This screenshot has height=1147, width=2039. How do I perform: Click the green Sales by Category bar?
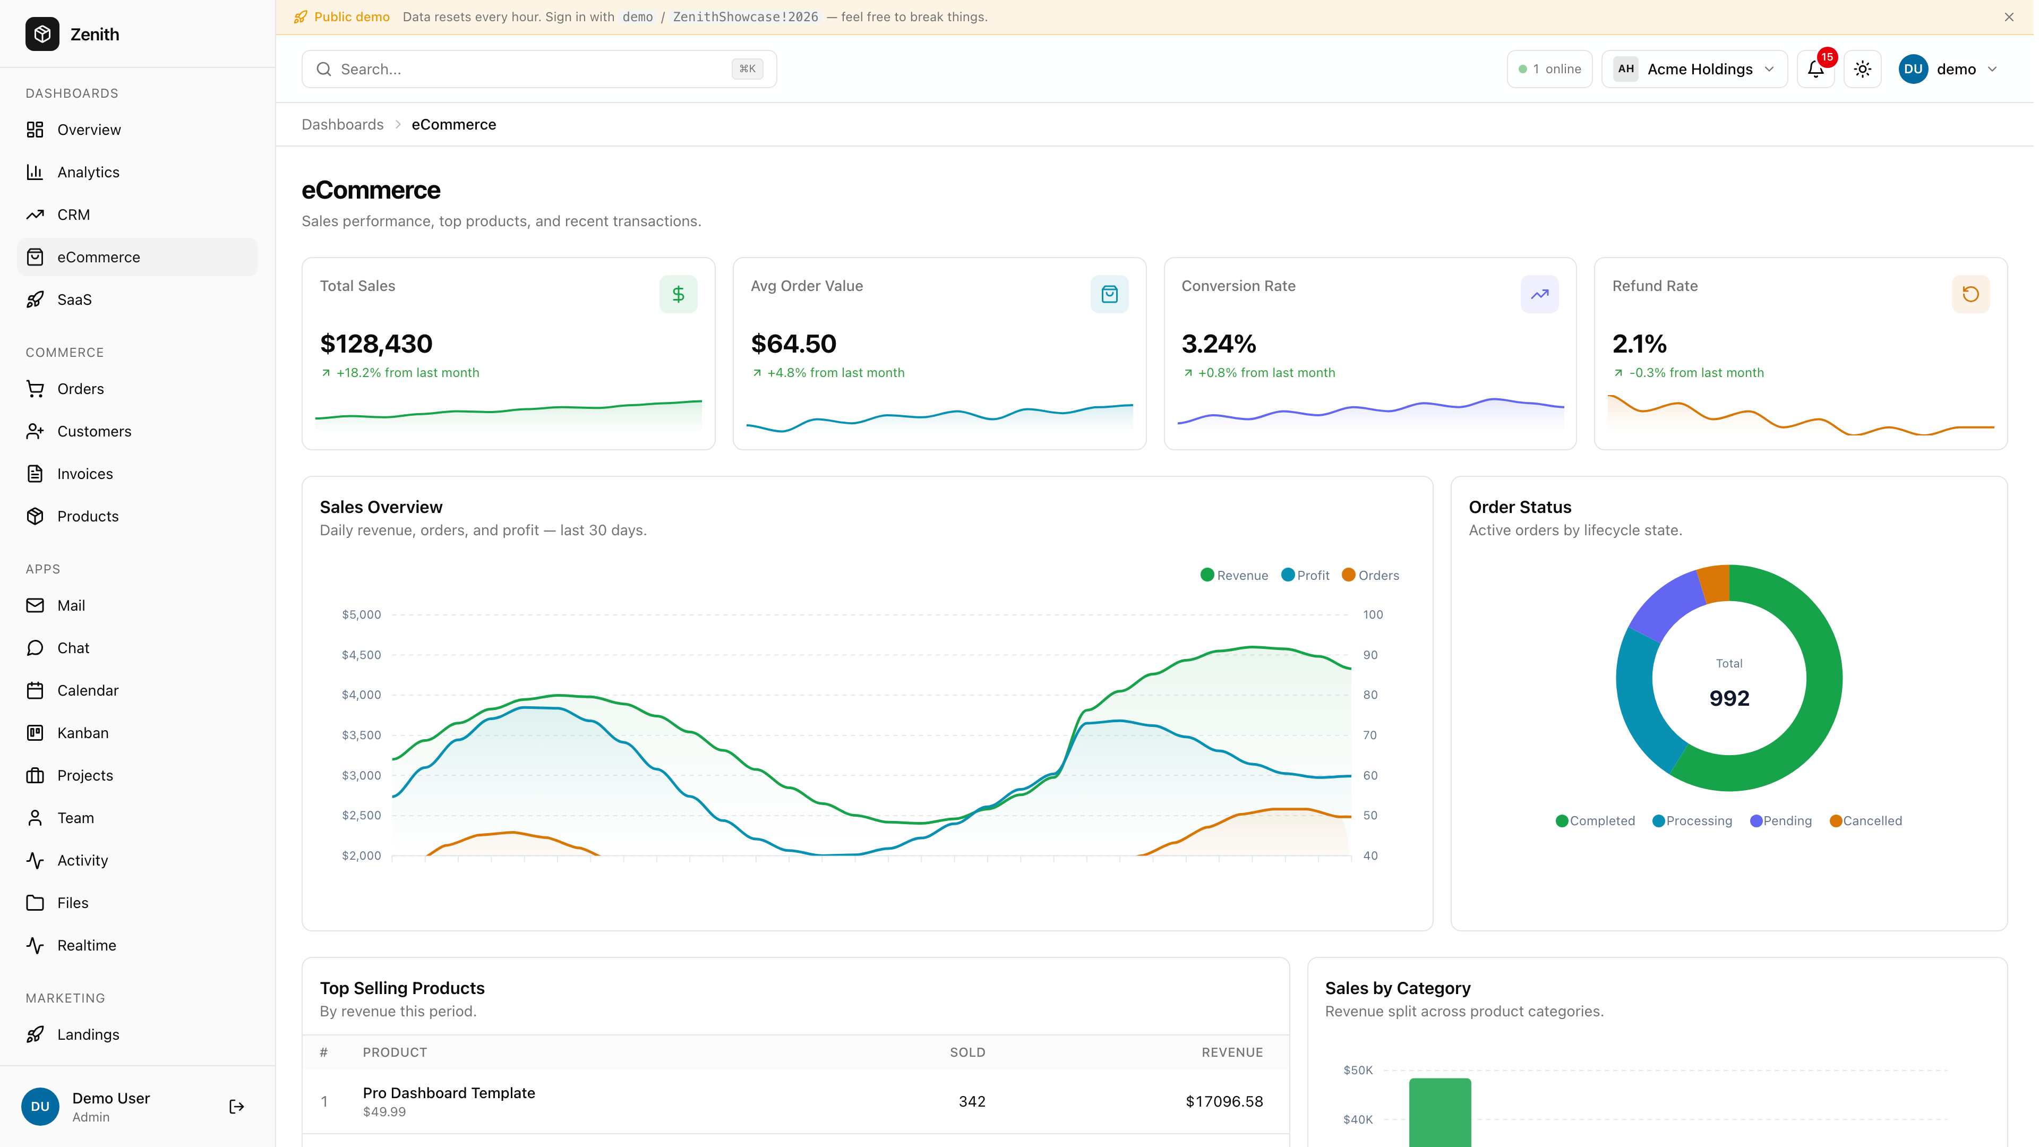[1441, 1113]
